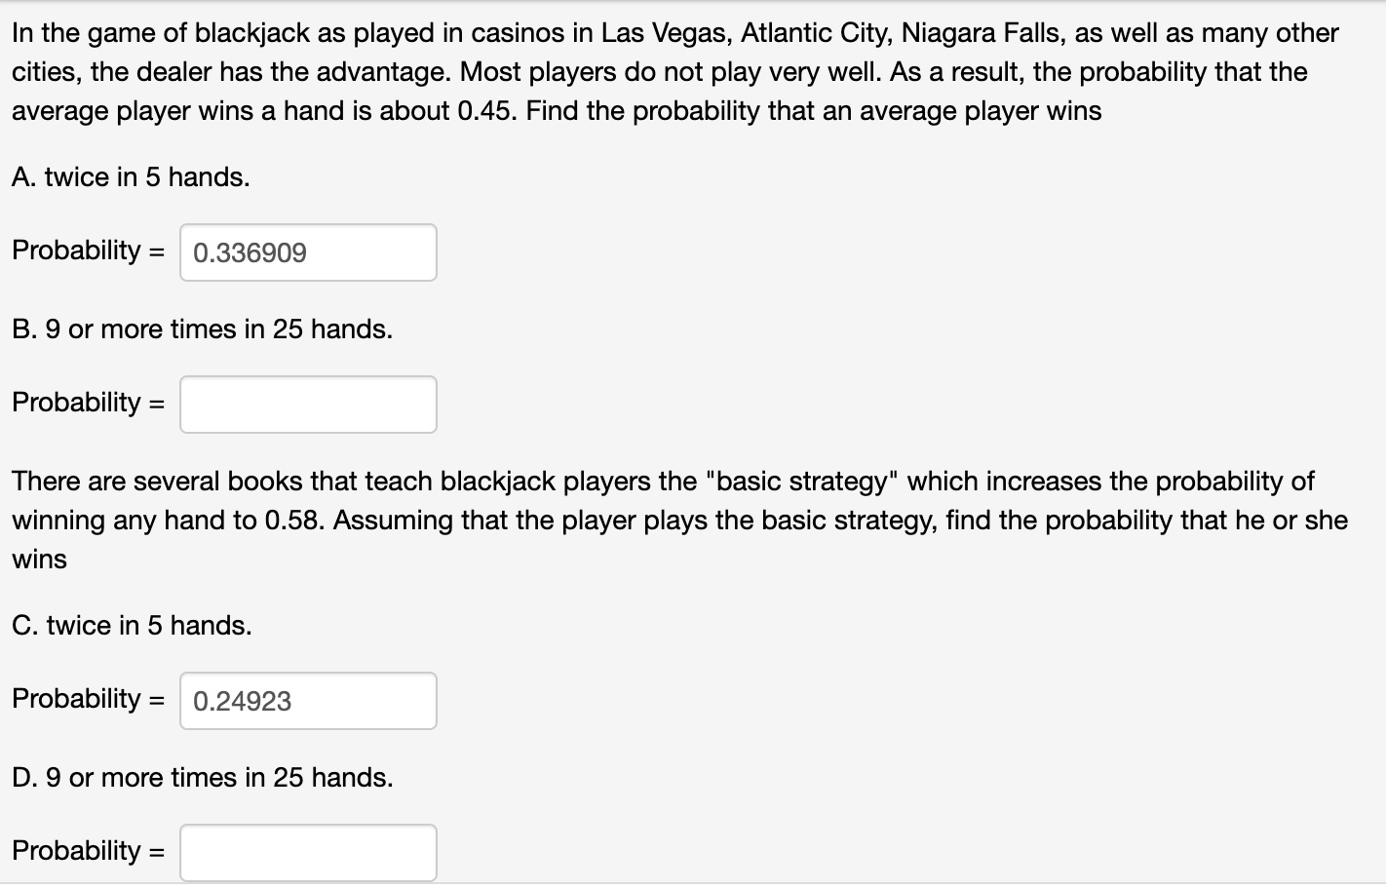This screenshot has width=1386, height=889.
Task: Click the Probability input showing 0.24923
Action: coord(307,700)
